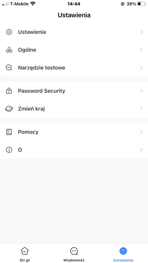Switch to the Wiadomość tab label
The image size is (148, 263).
[74, 260]
